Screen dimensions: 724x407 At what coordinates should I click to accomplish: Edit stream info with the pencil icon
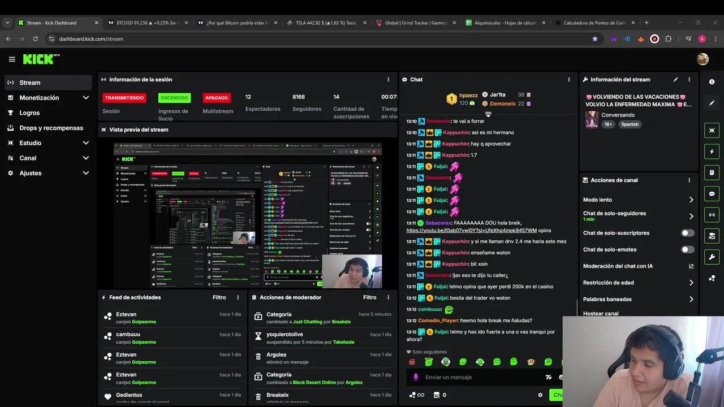[675, 80]
